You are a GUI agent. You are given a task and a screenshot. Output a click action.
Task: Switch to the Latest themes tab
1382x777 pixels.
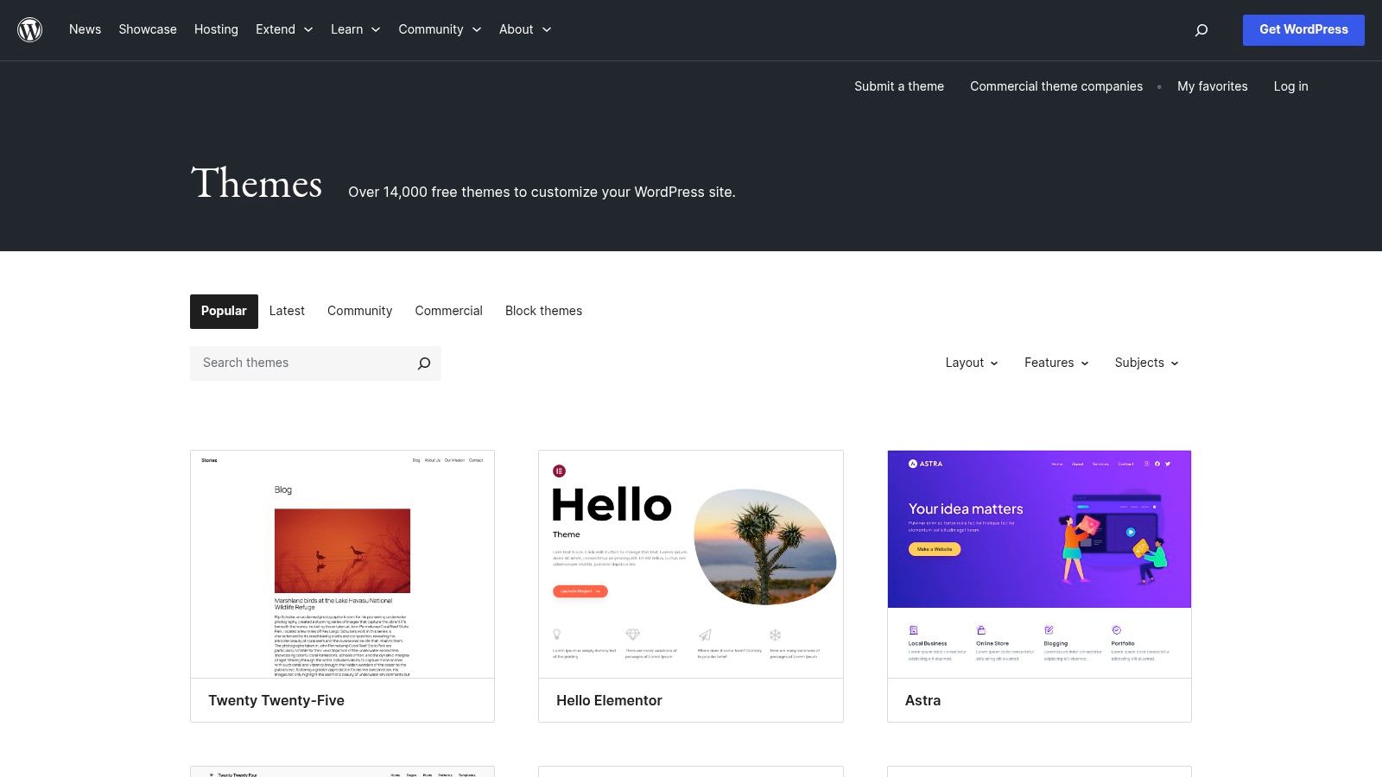287,311
